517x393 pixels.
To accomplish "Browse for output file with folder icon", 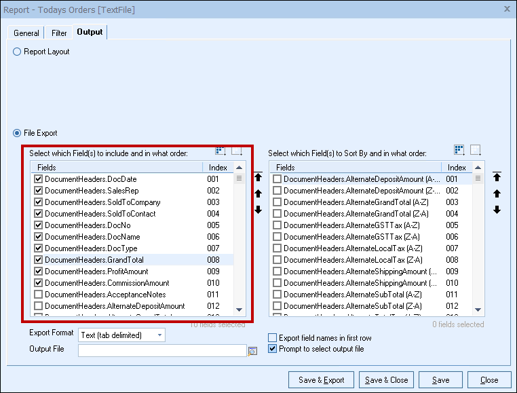I will click(x=253, y=351).
